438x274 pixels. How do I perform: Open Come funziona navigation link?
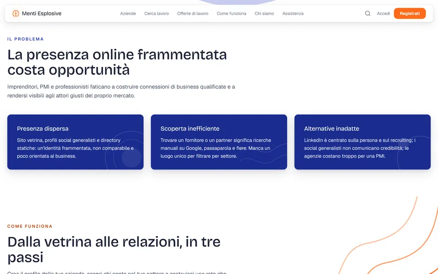coord(232,13)
